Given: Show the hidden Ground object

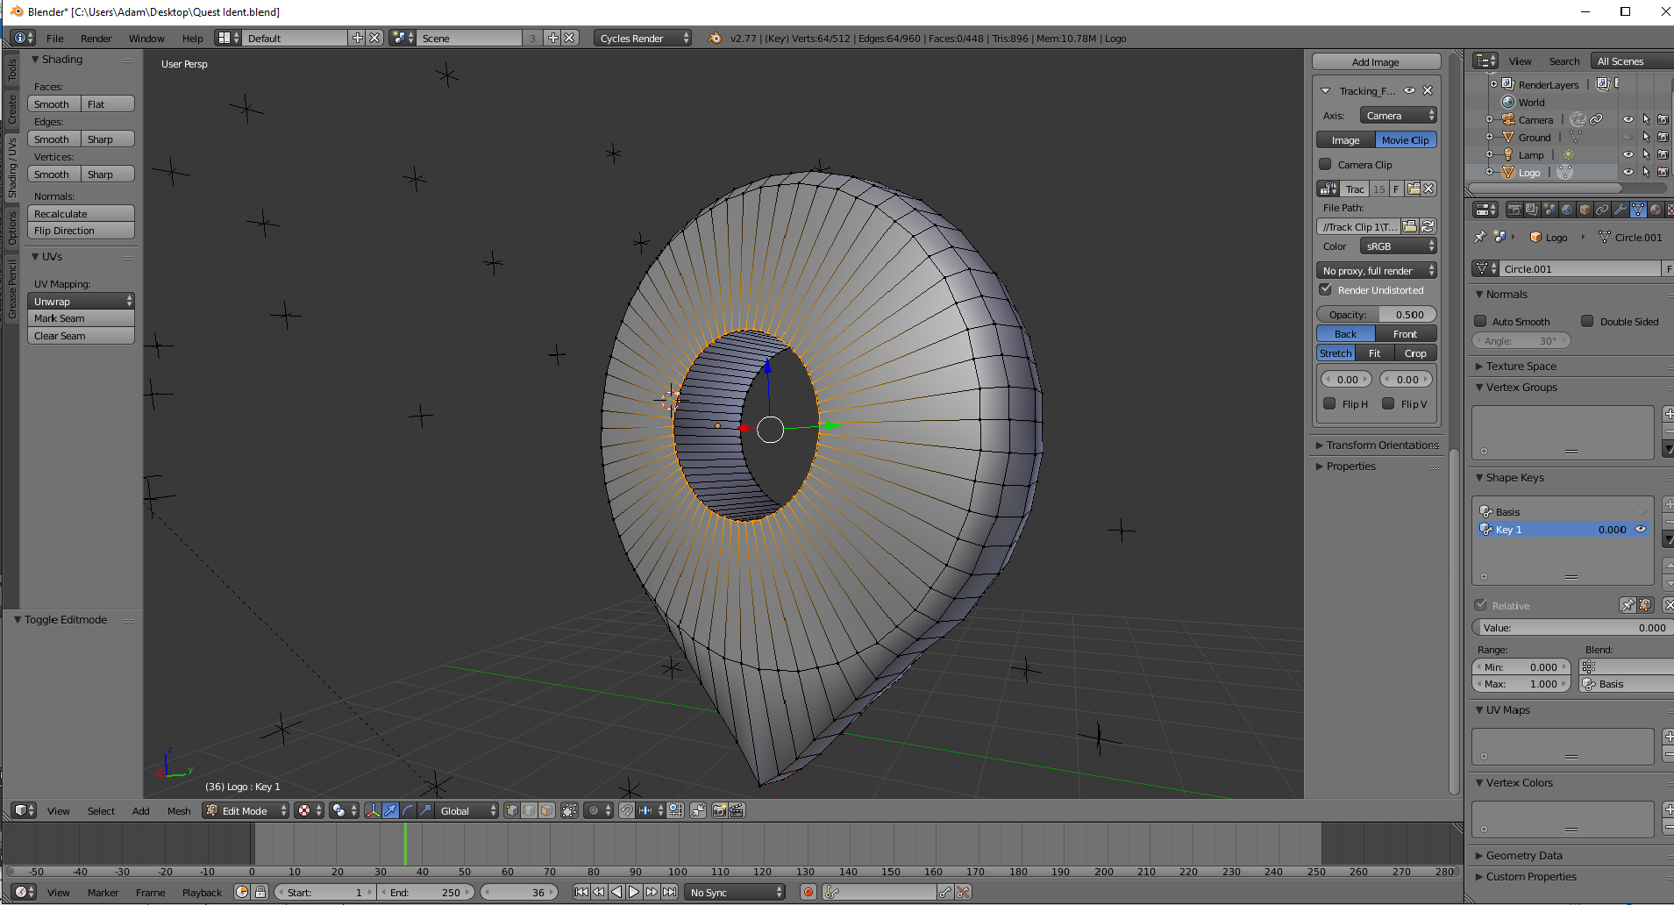Looking at the screenshot, I should tap(1628, 137).
